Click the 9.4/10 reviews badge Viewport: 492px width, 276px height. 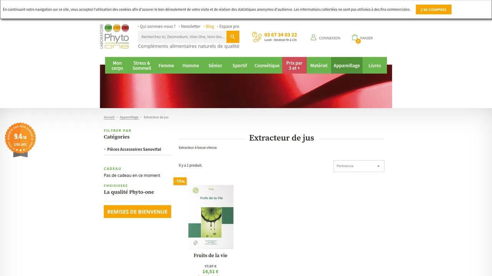tap(20, 140)
